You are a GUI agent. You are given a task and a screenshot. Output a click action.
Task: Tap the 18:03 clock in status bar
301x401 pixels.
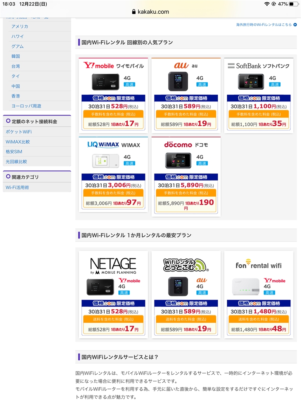click(9, 4)
